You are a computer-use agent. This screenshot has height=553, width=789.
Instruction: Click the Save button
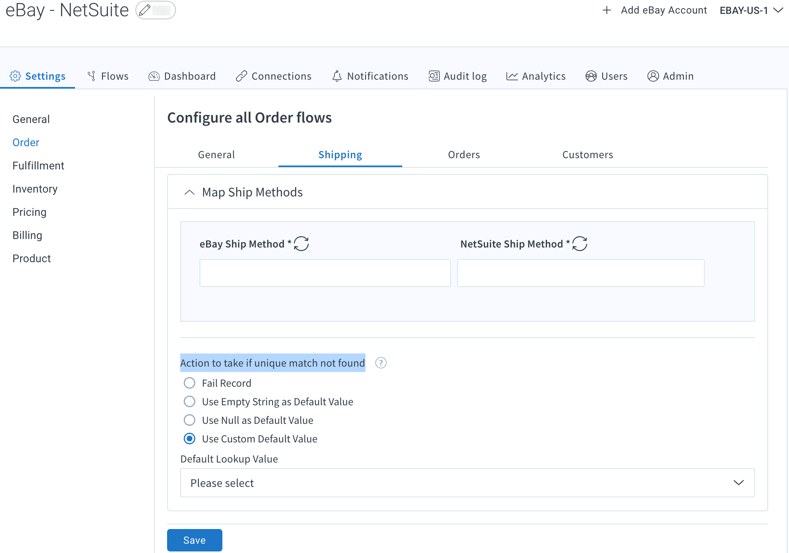(195, 540)
